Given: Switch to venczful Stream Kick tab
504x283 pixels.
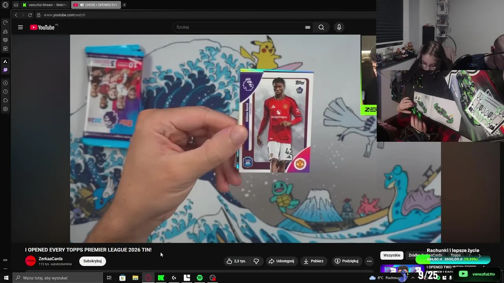Looking at the screenshot, I should pos(44,5).
